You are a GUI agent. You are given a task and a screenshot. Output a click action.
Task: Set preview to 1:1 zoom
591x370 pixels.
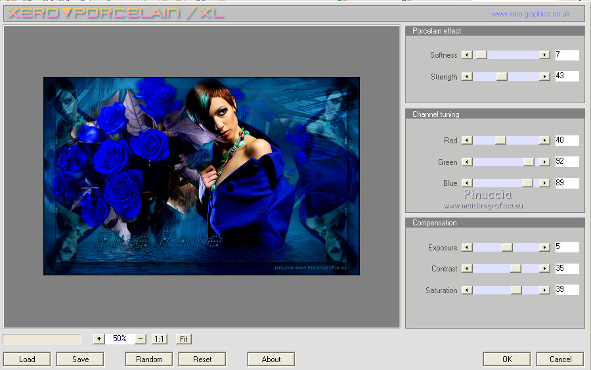tap(159, 339)
